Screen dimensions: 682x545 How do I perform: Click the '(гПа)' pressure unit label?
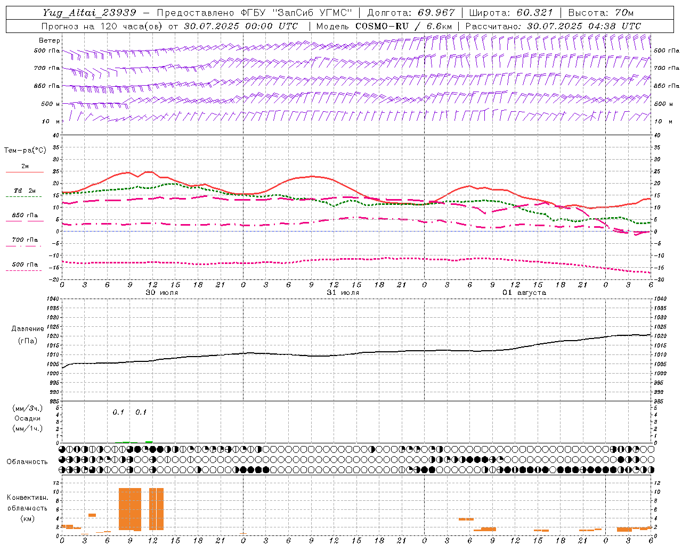click(27, 341)
